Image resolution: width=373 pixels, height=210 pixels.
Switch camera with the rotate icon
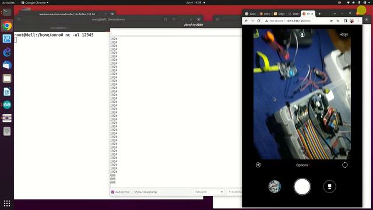click(344, 164)
